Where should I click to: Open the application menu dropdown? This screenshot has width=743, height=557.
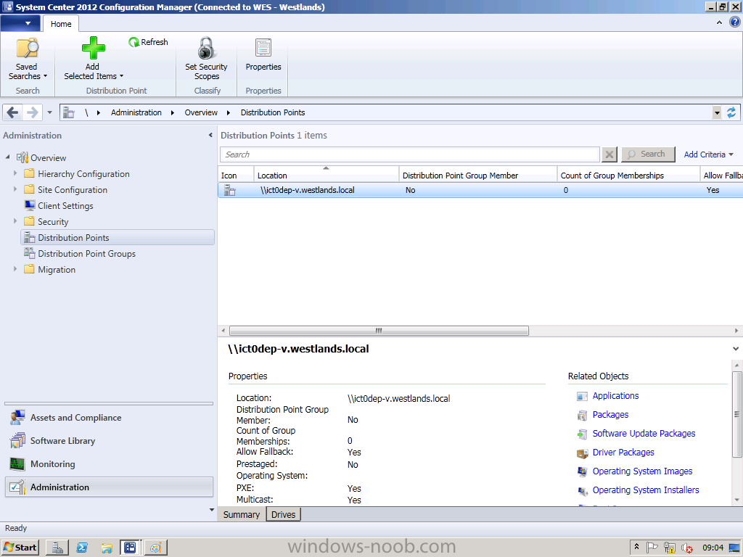tap(20, 23)
